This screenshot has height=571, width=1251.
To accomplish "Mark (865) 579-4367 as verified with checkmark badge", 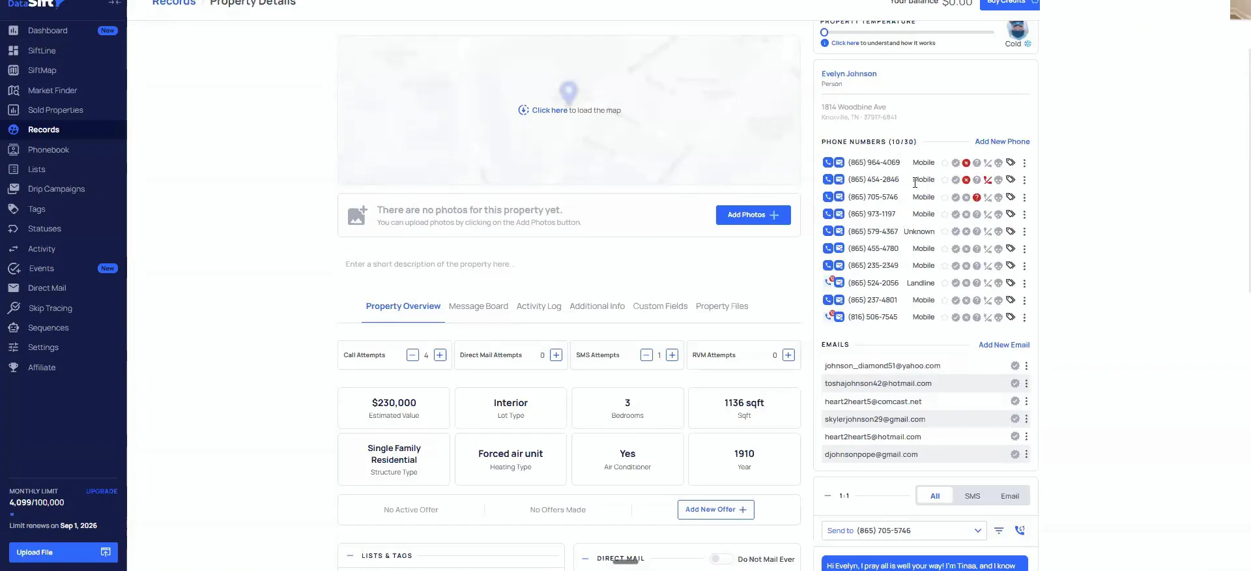I will pos(955,231).
